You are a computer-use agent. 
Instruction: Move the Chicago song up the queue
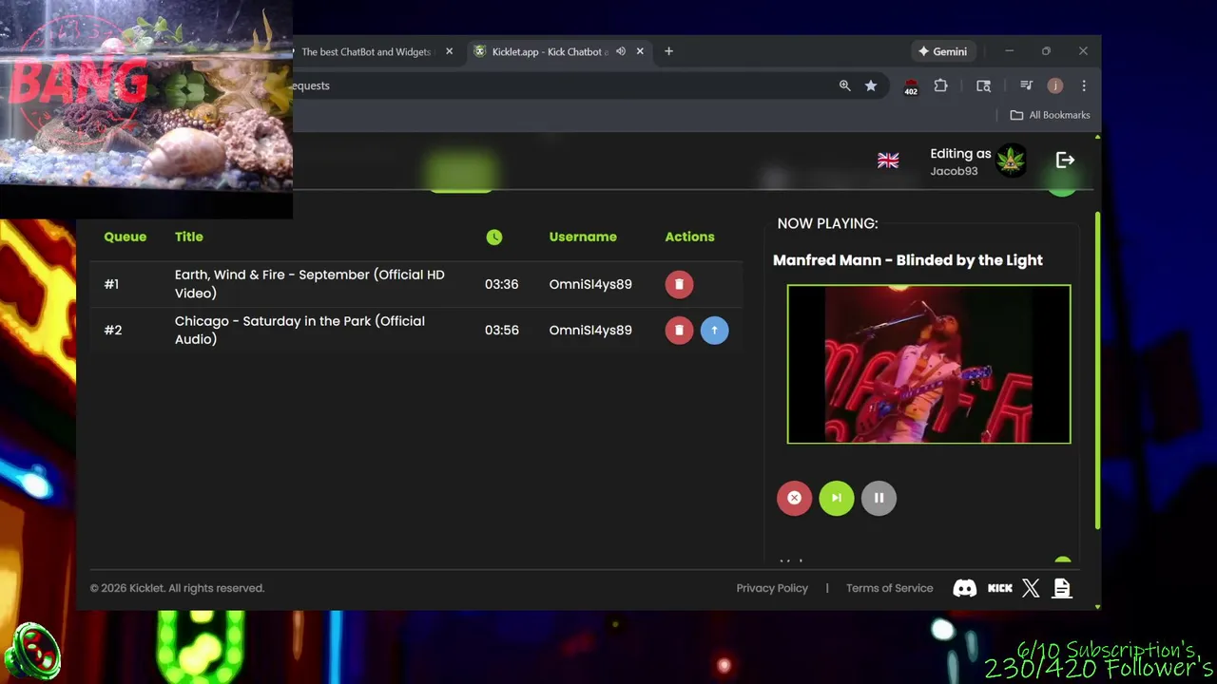[x=714, y=330]
